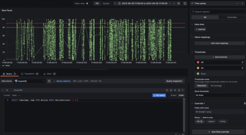Duplicate query A

[171, 90]
